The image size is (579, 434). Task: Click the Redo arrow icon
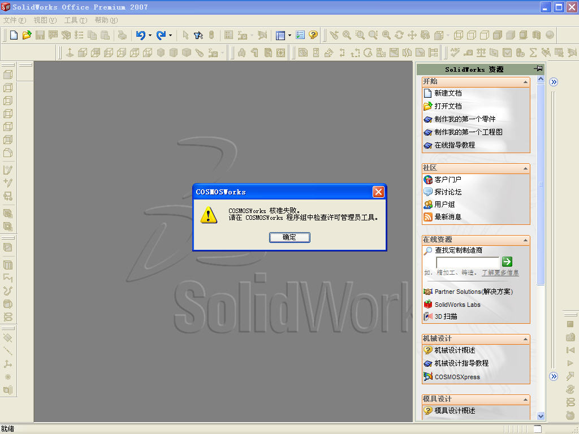coord(161,35)
